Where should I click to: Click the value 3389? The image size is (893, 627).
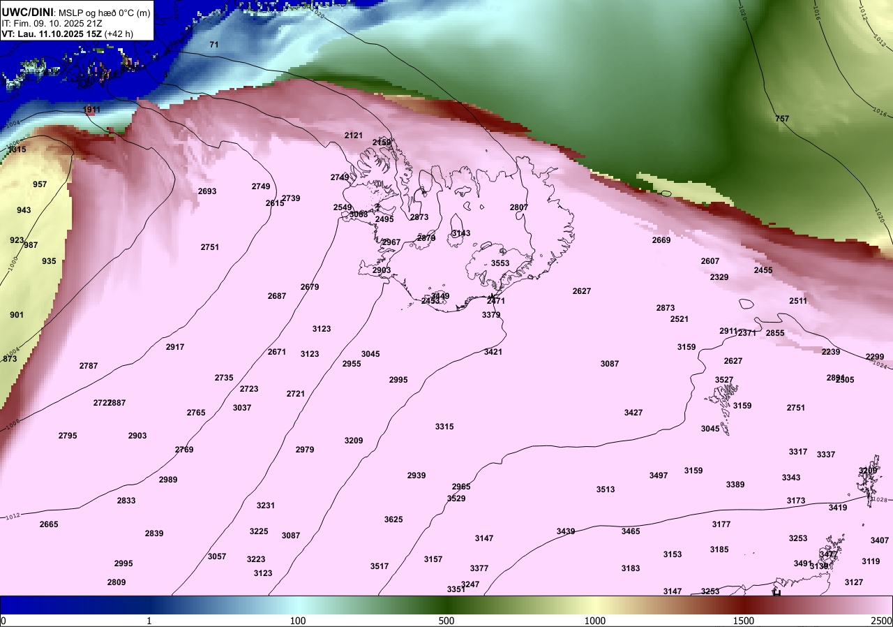point(735,485)
